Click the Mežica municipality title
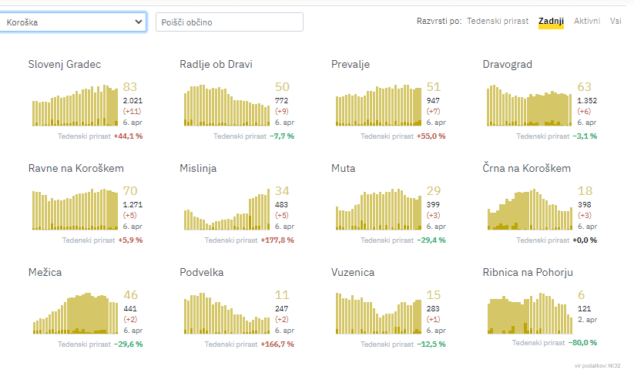Viewport: 634px width, 383px height. [x=45, y=273]
